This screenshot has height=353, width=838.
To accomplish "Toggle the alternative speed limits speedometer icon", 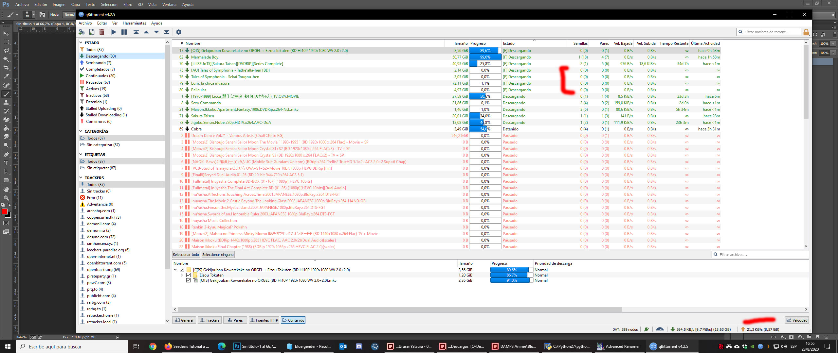I will (x=660, y=329).
